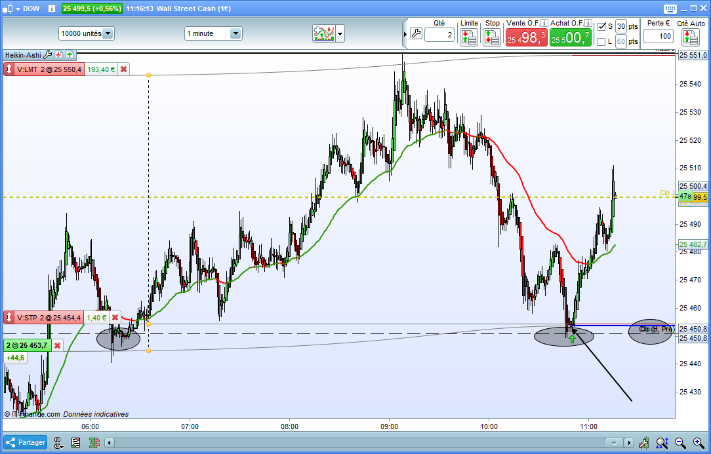Click Heikin-Ashi red down arrow icon
Screen dimensions: 711x454
[58, 55]
